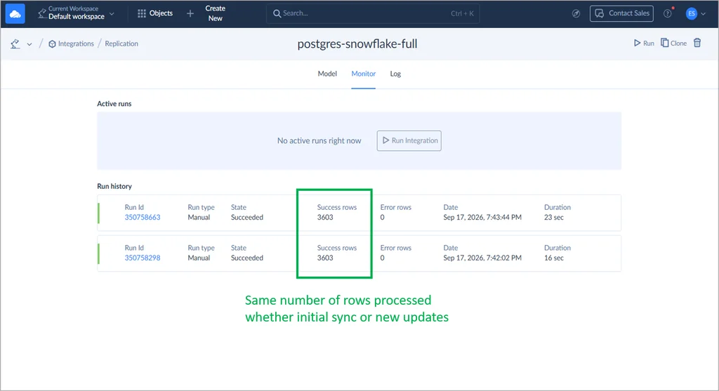Click the Integrations cube icon
The image size is (719, 391).
click(x=52, y=44)
